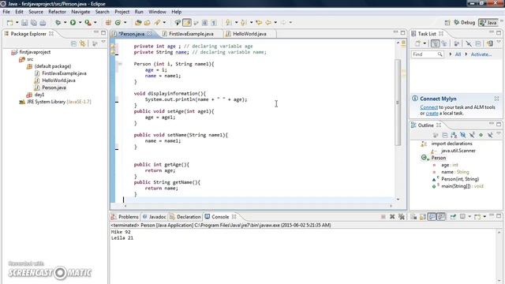This screenshot has height=284, width=505.
Task: Toggle Hide Static Members in Outline toolbar
Action: click(x=472, y=135)
